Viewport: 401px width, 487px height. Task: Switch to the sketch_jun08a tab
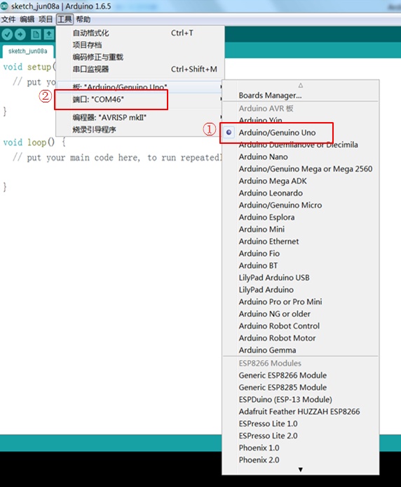(27, 51)
